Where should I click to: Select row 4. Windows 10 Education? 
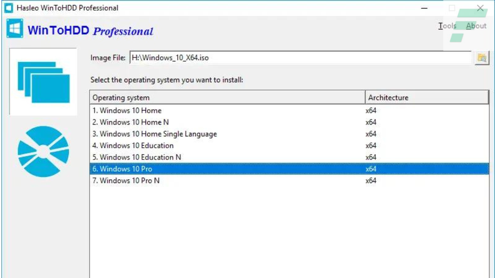289,146
